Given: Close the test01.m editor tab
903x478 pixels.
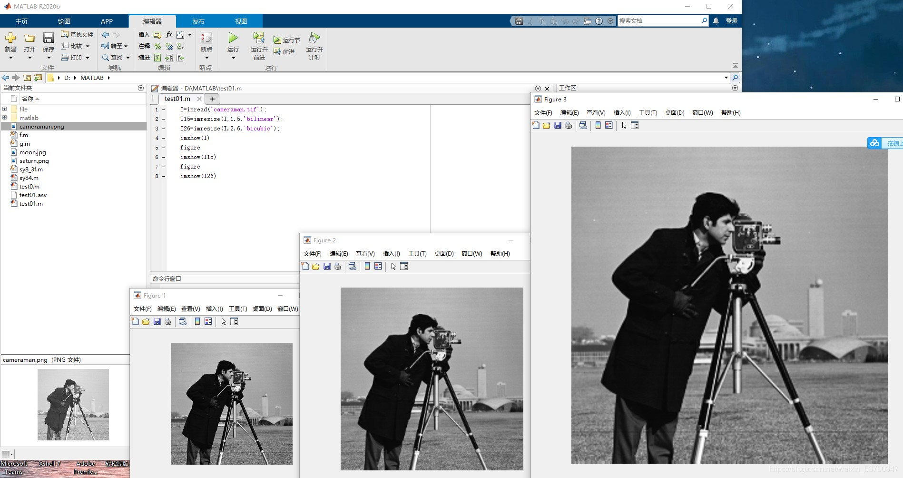Looking at the screenshot, I should (x=199, y=99).
